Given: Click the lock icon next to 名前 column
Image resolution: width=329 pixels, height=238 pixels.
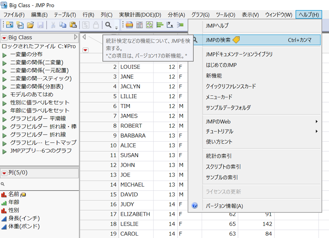Looking at the screenshot, I should coord(22,195).
